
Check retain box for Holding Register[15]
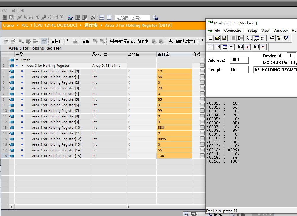(x=202, y=156)
